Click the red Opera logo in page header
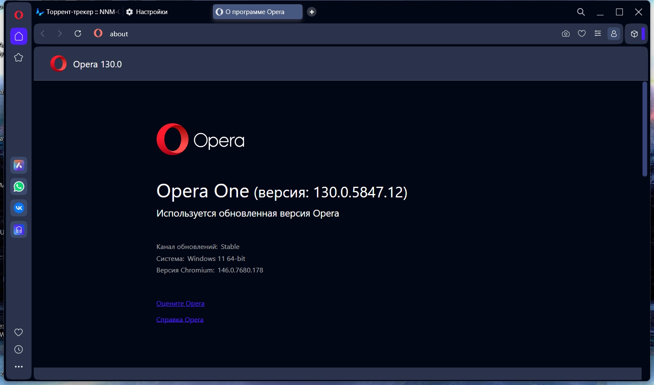654x385 pixels. click(x=58, y=64)
